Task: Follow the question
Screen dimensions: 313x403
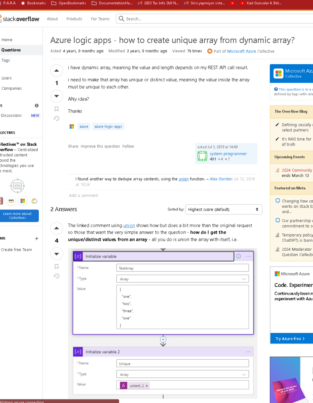Action: click(x=128, y=146)
